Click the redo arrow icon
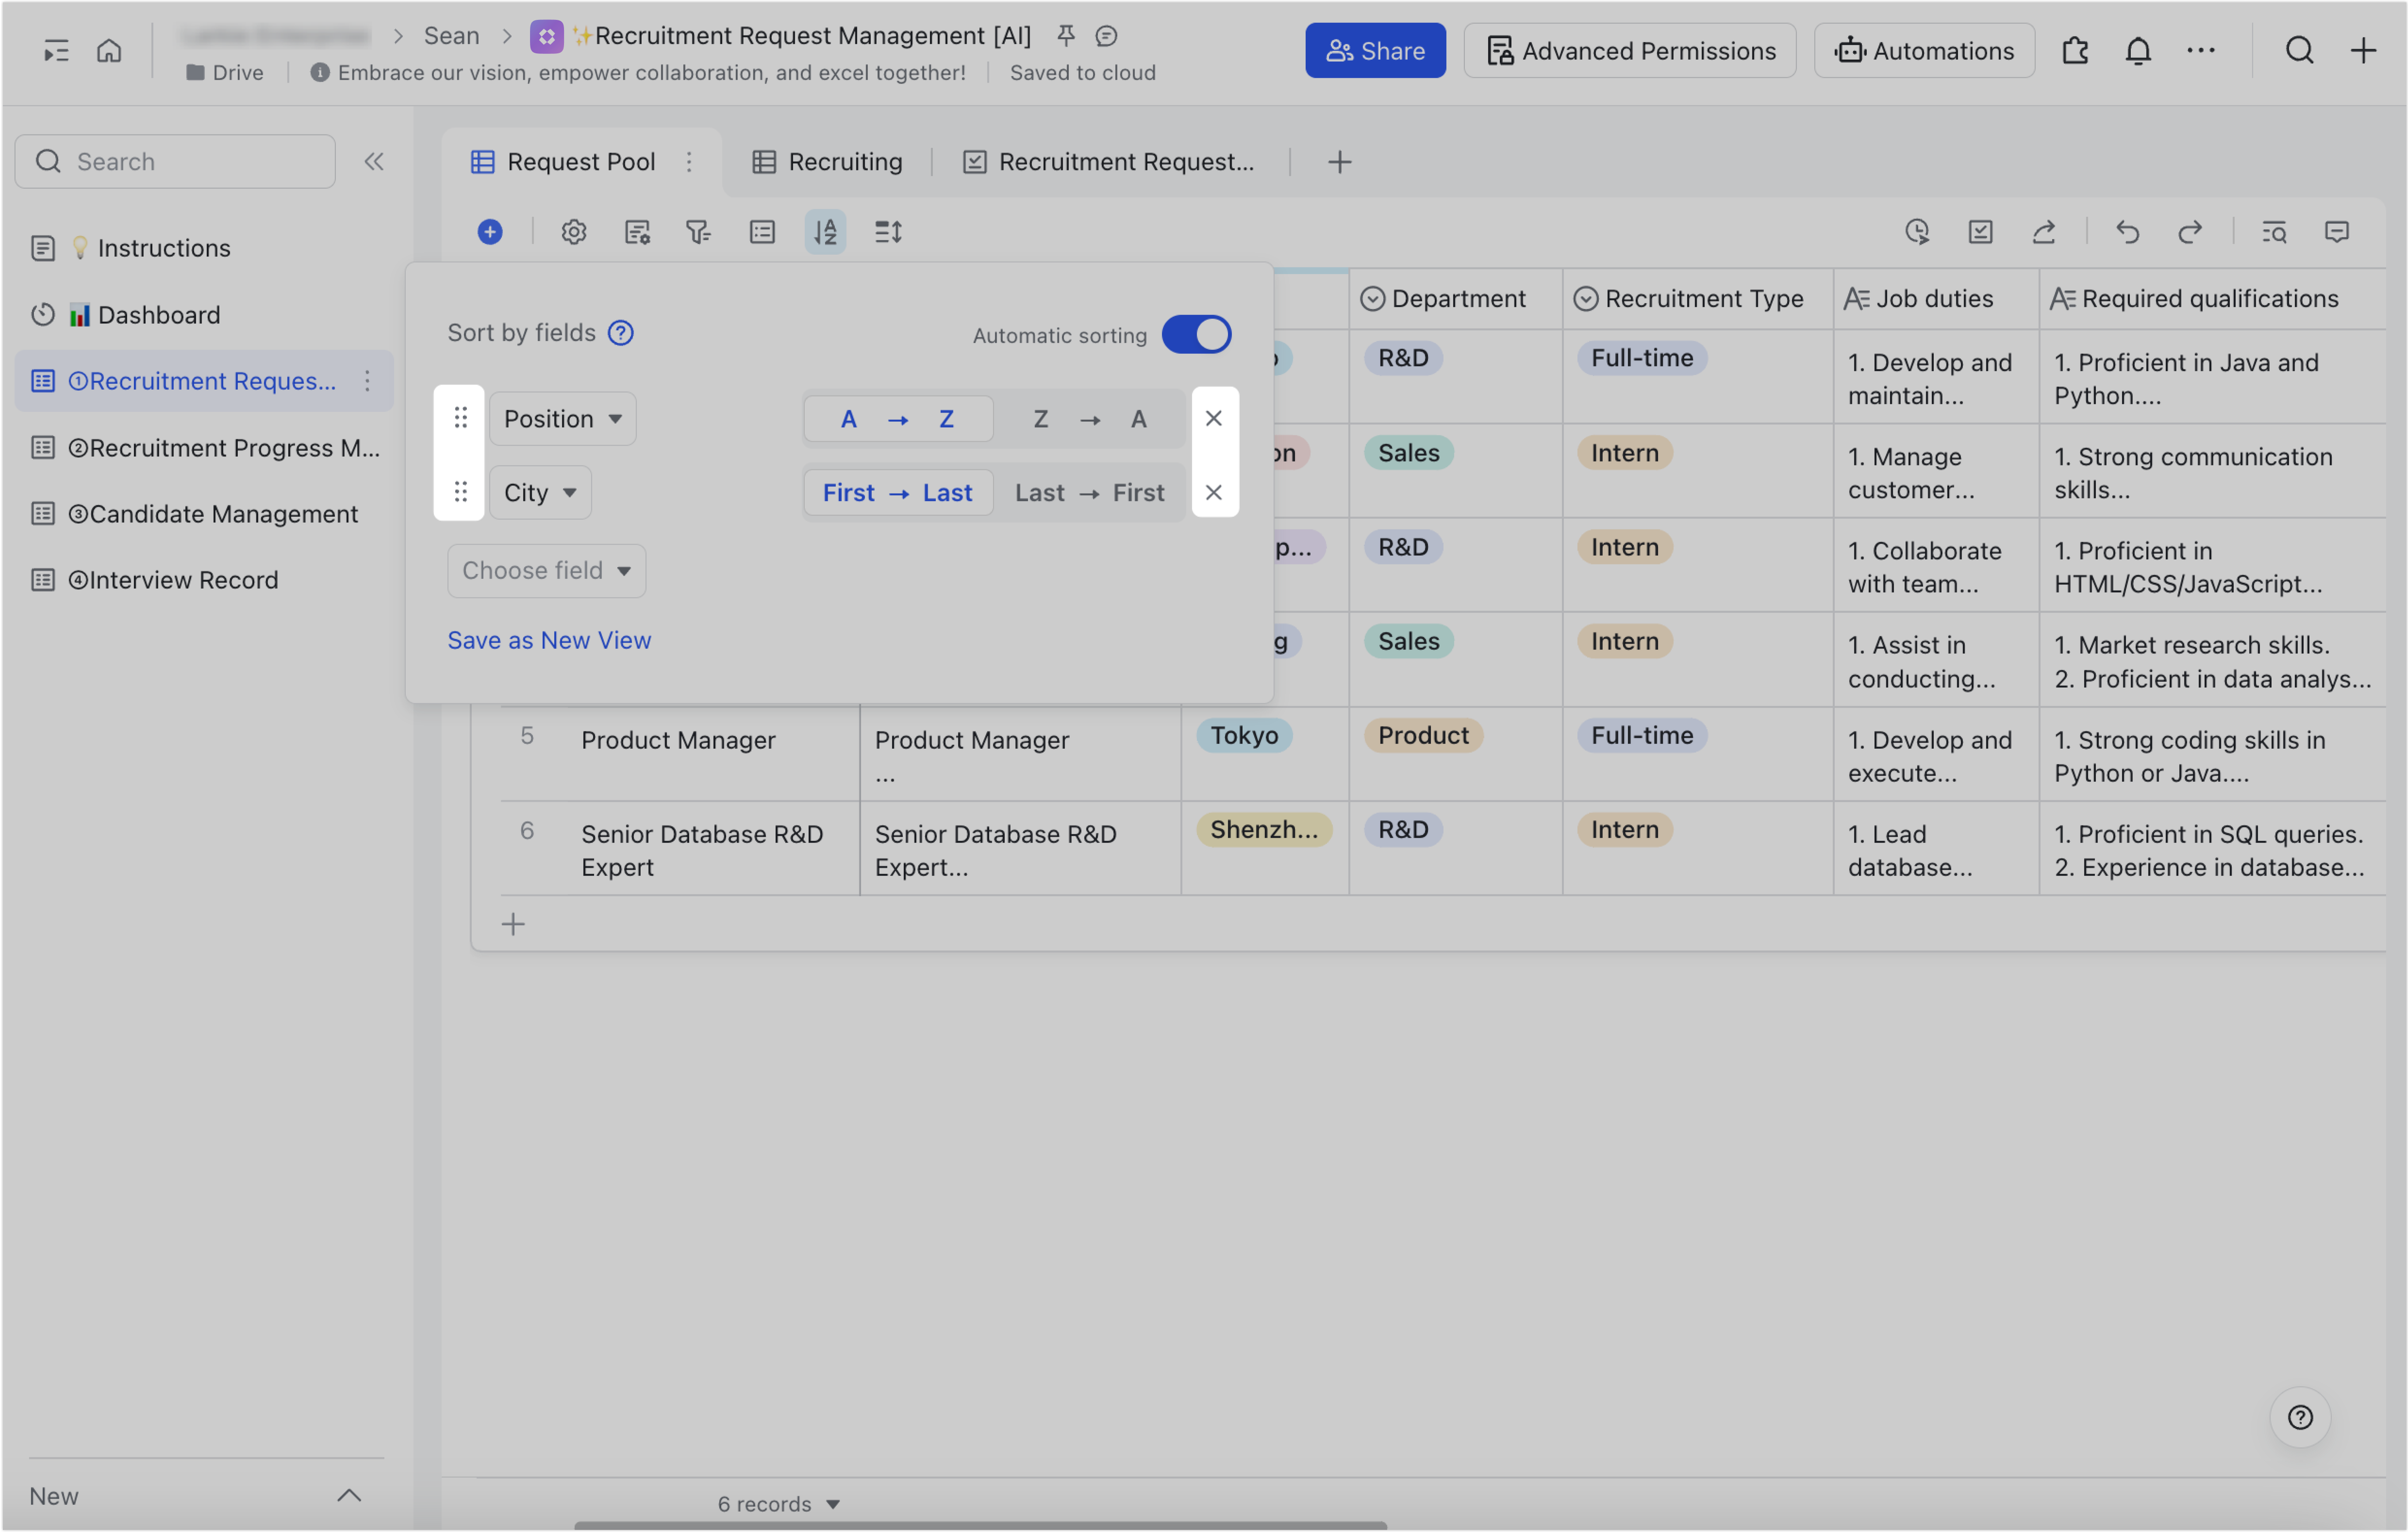The image size is (2408, 1532). 2190,232
